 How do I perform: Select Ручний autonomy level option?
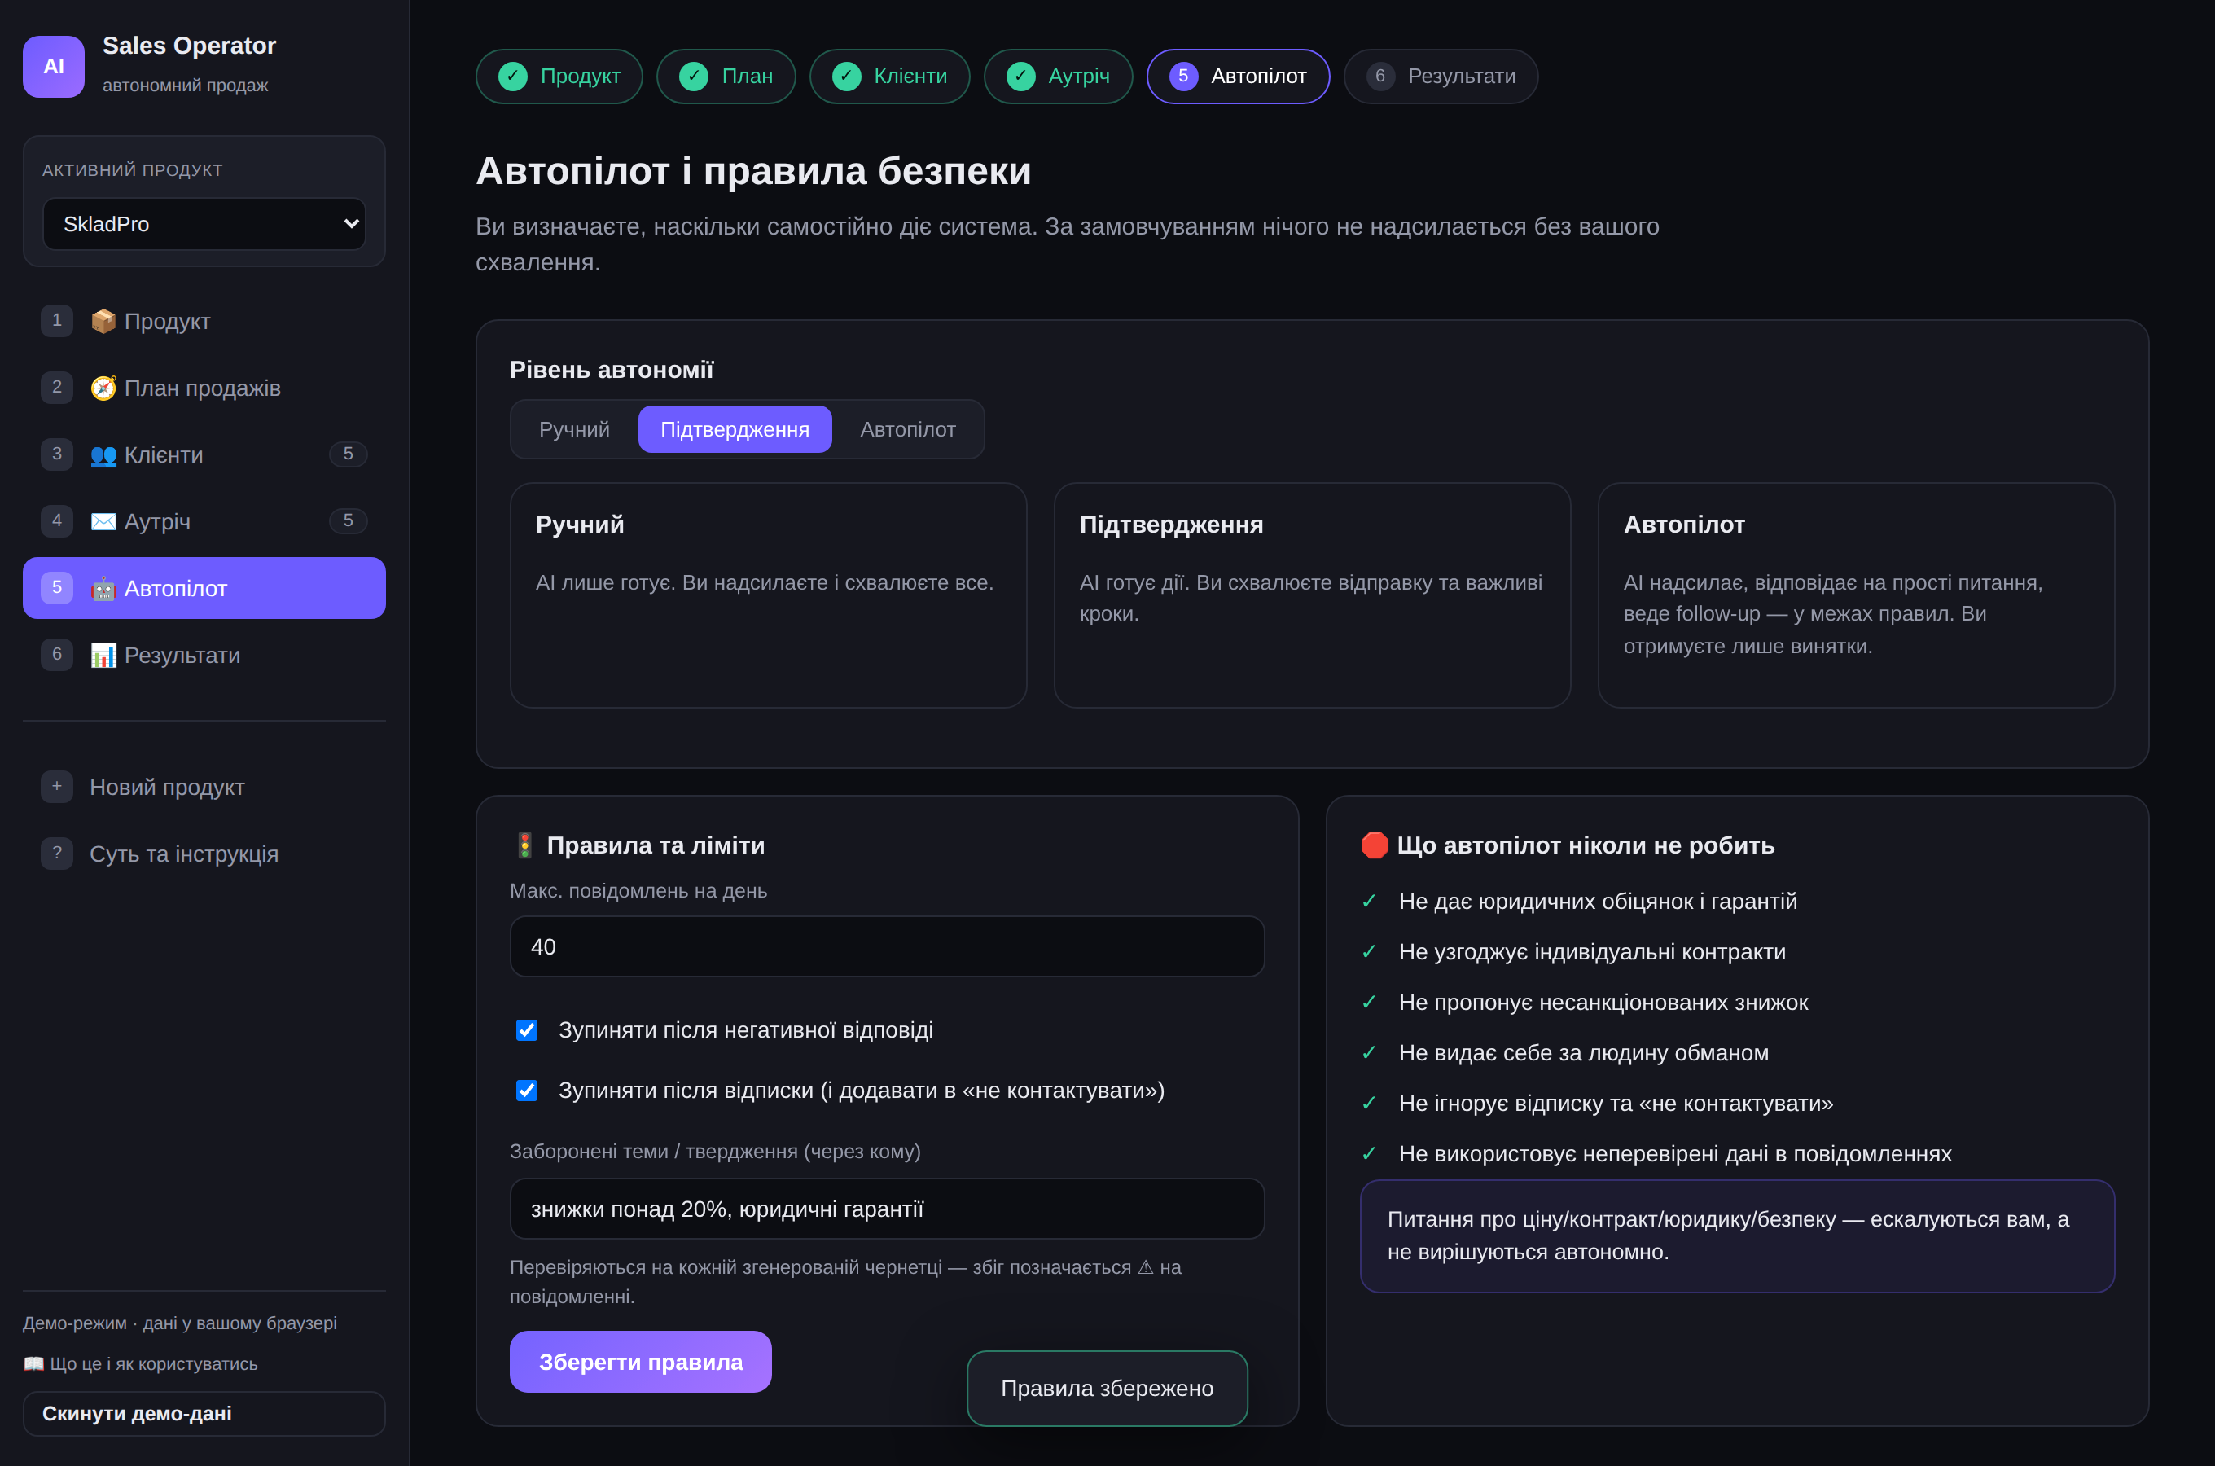pos(574,429)
